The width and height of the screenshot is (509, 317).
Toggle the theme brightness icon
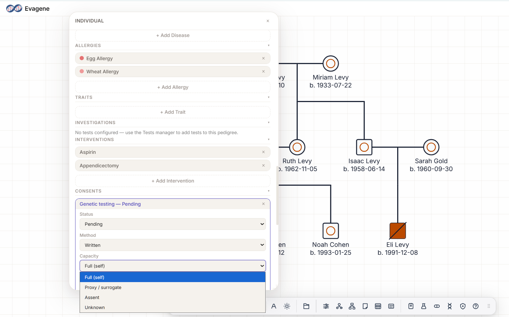coord(287,306)
